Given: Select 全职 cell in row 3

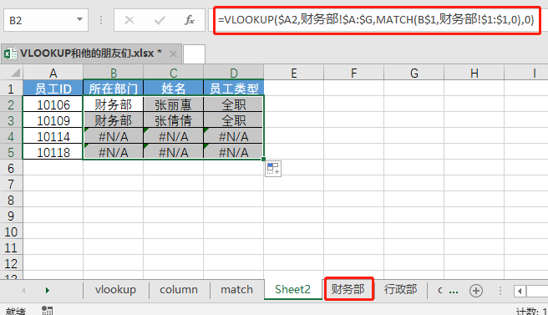Looking at the screenshot, I should 233,120.
